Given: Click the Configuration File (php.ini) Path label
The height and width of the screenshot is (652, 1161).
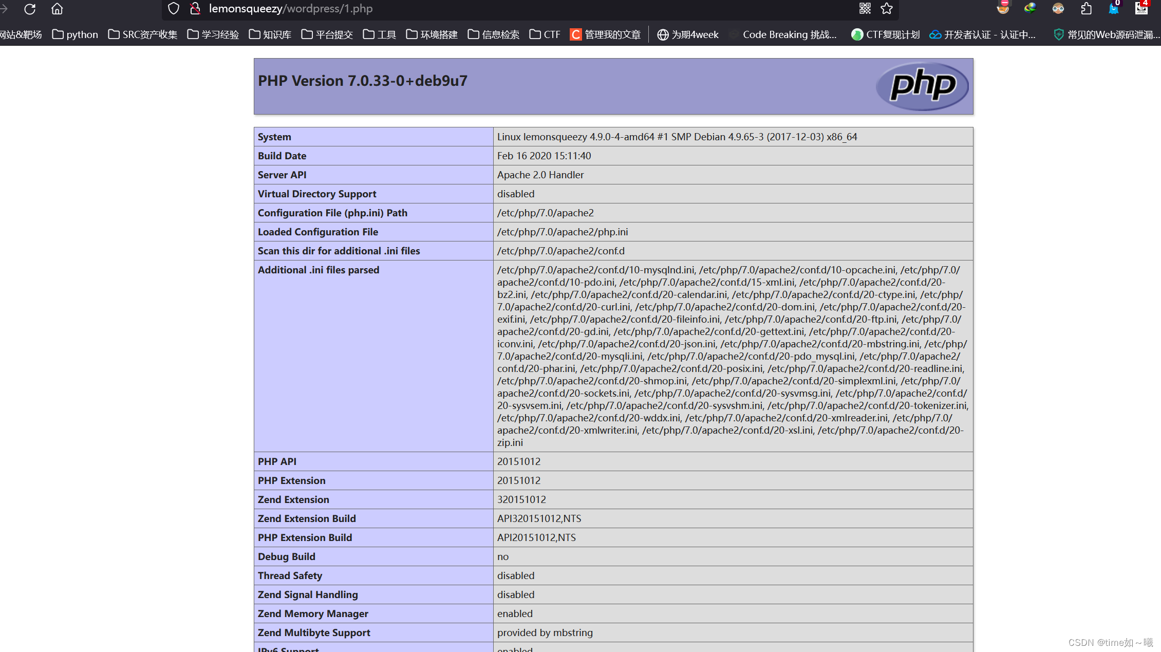Looking at the screenshot, I should point(332,213).
